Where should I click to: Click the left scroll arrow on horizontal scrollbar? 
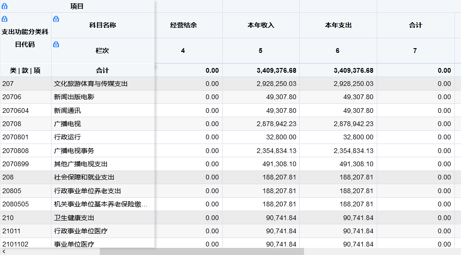[4, 252]
